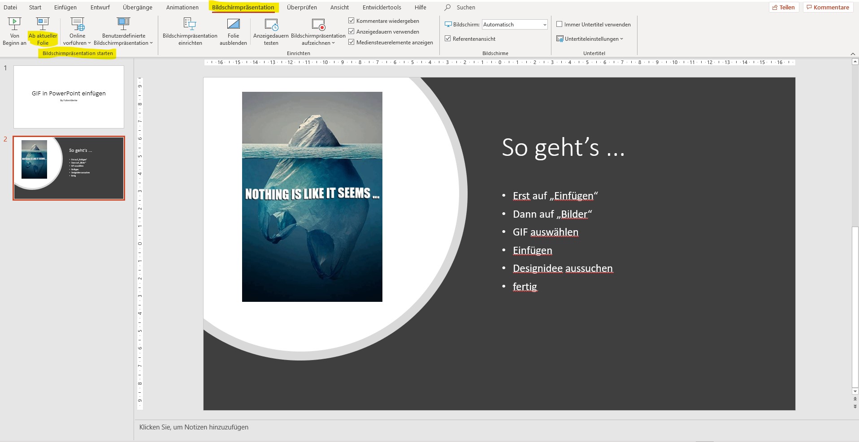
Task: Uncheck Kommentare wiedergeben checkbox
Action: [x=351, y=21]
